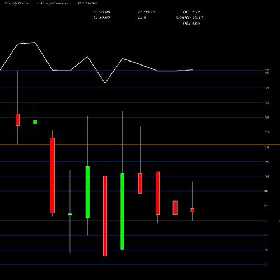
Task: Click the 96 price axis label
Action: tap(266, 191)
